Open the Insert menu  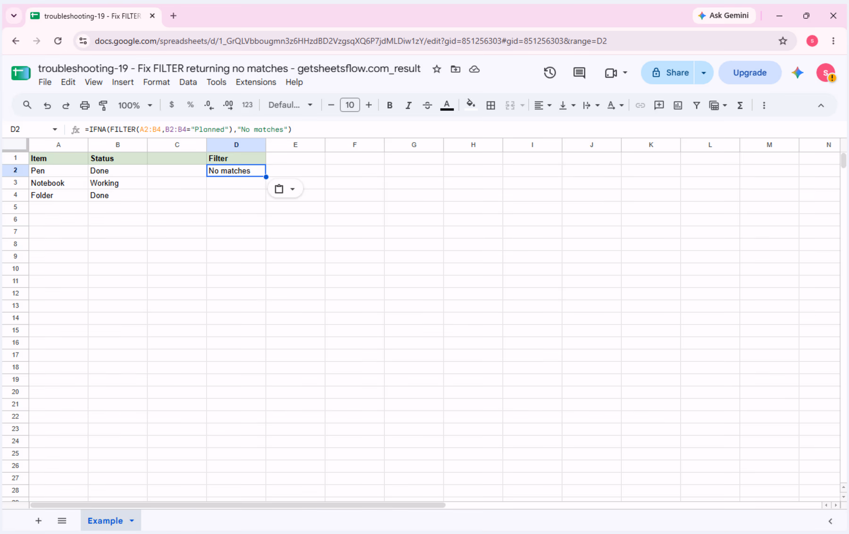click(x=123, y=82)
